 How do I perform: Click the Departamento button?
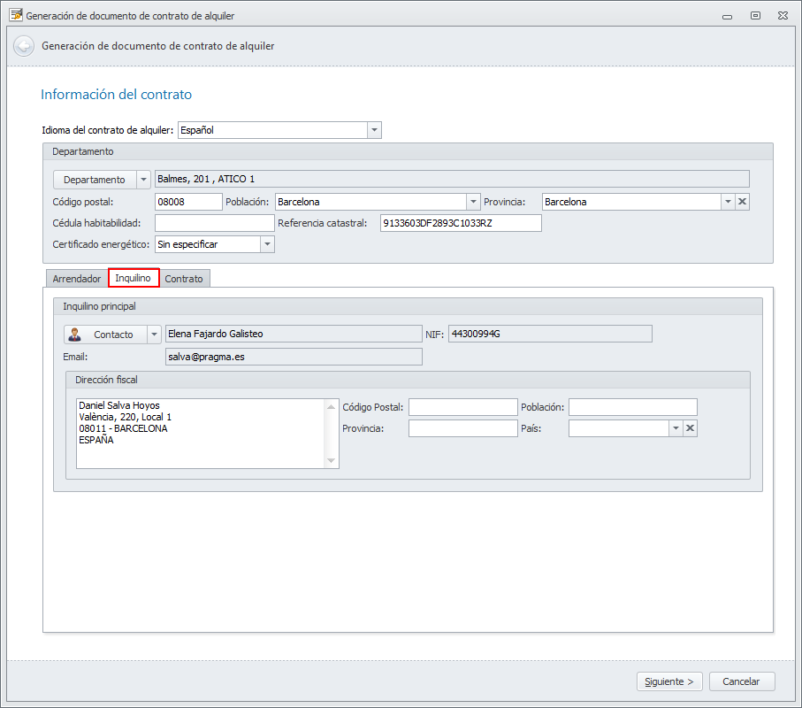[x=95, y=180]
